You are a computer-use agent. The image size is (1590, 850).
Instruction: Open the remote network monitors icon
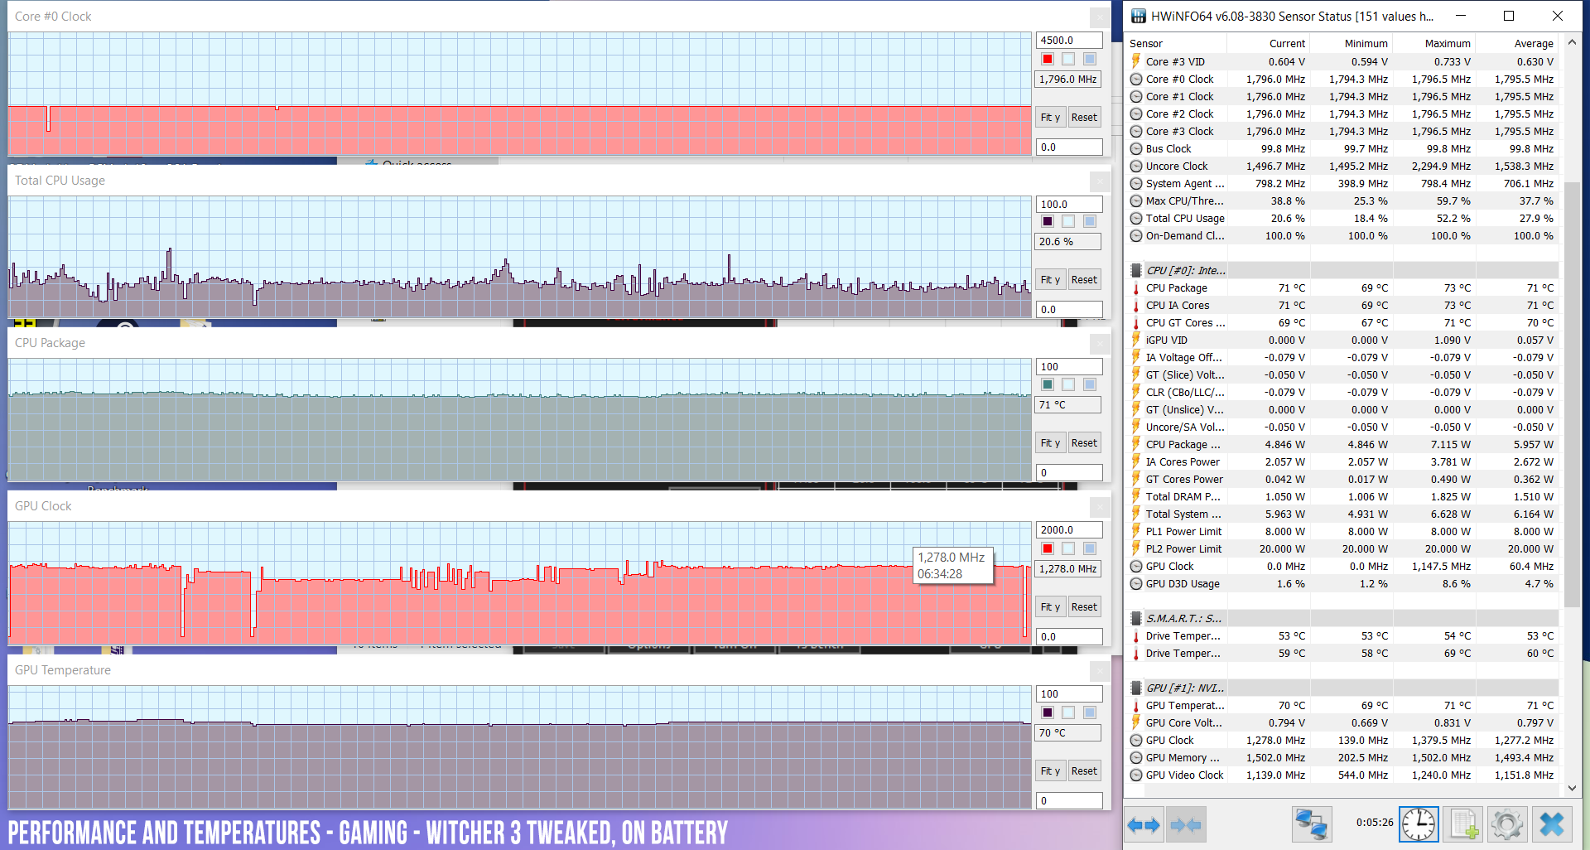tap(1312, 825)
